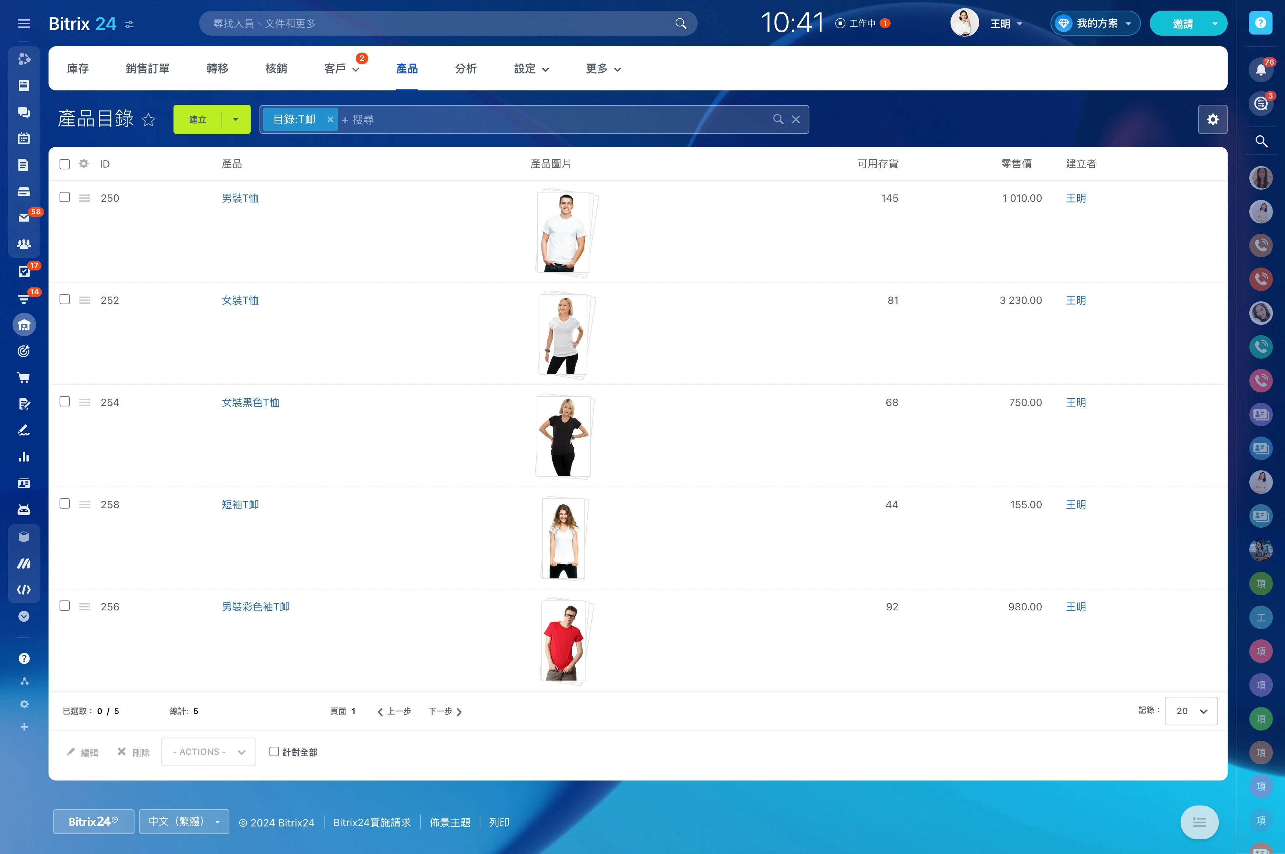Open hamburger menu beside Bitrix 24 logo
The image size is (1285, 854).
click(24, 24)
